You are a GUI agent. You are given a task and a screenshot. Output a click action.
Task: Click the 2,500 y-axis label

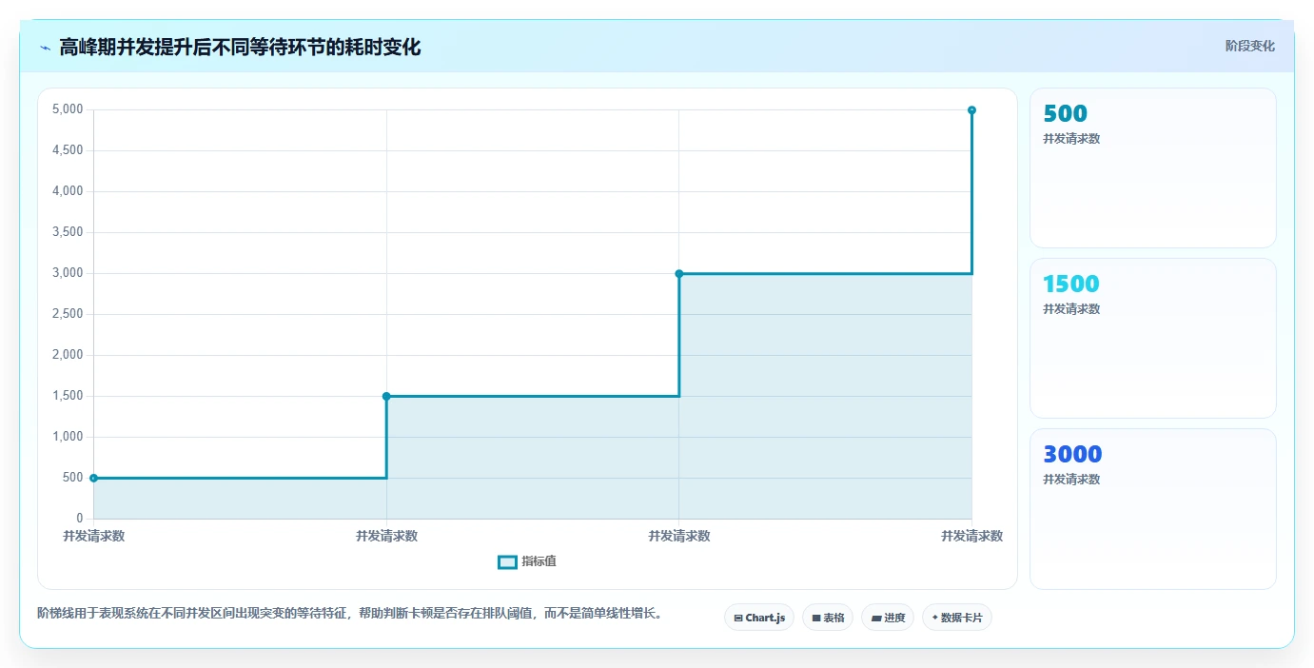(68, 314)
